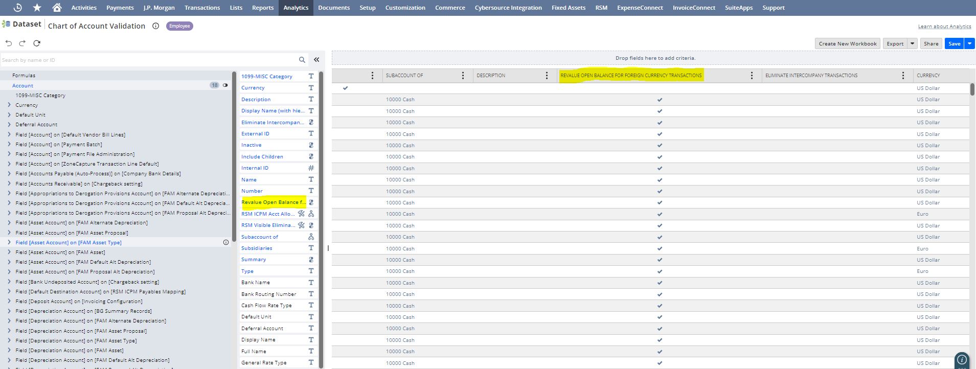Click the help circle icon at bottom right
The height and width of the screenshot is (369, 976).
[x=962, y=359]
